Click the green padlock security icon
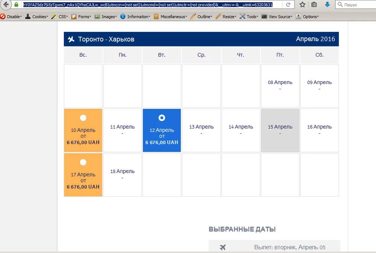Image resolution: width=376 pixels, height=253 pixels. coord(16,5)
